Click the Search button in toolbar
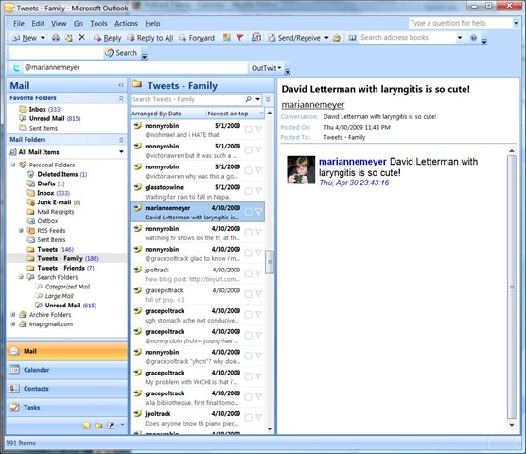This screenshot has height=454, width=526. pyautogui.click(x=121, y=53)
